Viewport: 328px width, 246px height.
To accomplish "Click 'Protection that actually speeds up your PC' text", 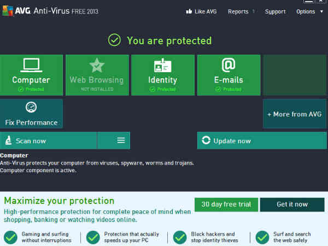I will click(x=132, y=237).
